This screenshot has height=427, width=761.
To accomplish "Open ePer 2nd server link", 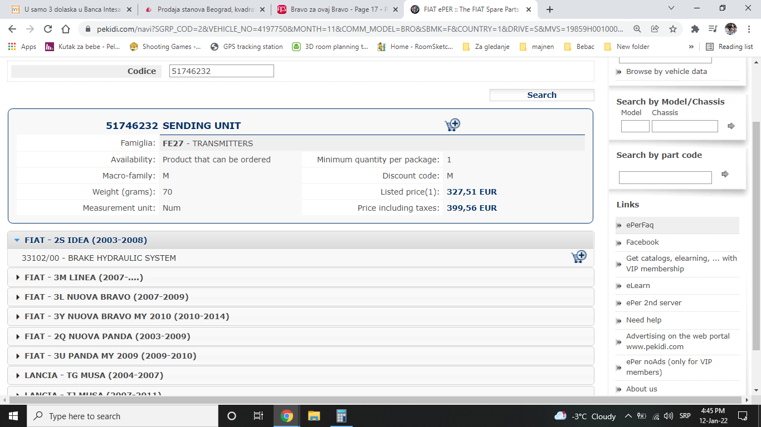I will [x=653, y=302].
